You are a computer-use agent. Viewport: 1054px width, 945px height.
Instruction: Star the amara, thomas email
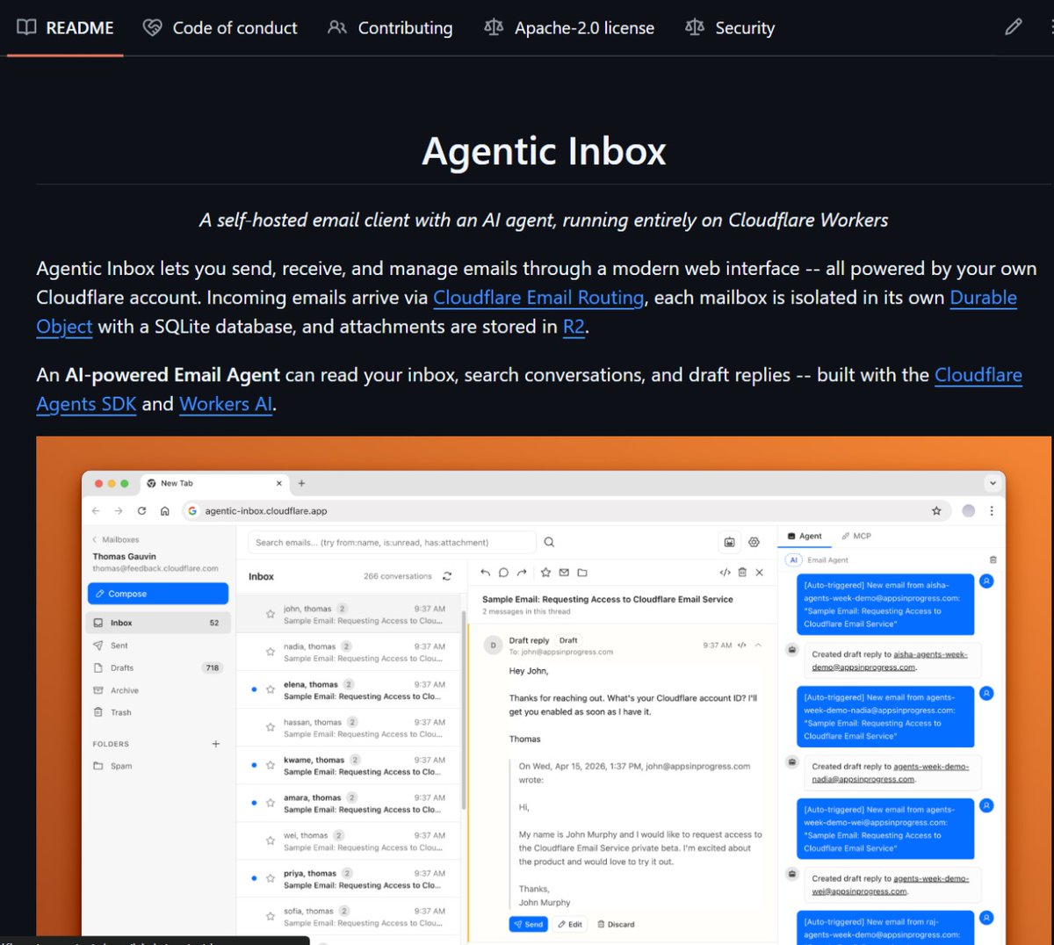tap(271, 803)
